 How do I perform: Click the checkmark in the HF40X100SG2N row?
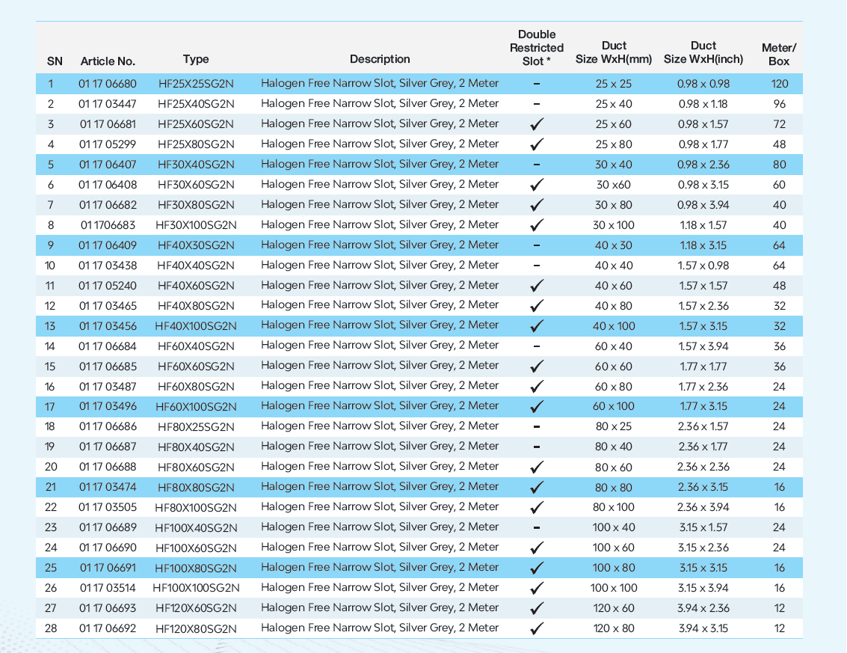537,326
